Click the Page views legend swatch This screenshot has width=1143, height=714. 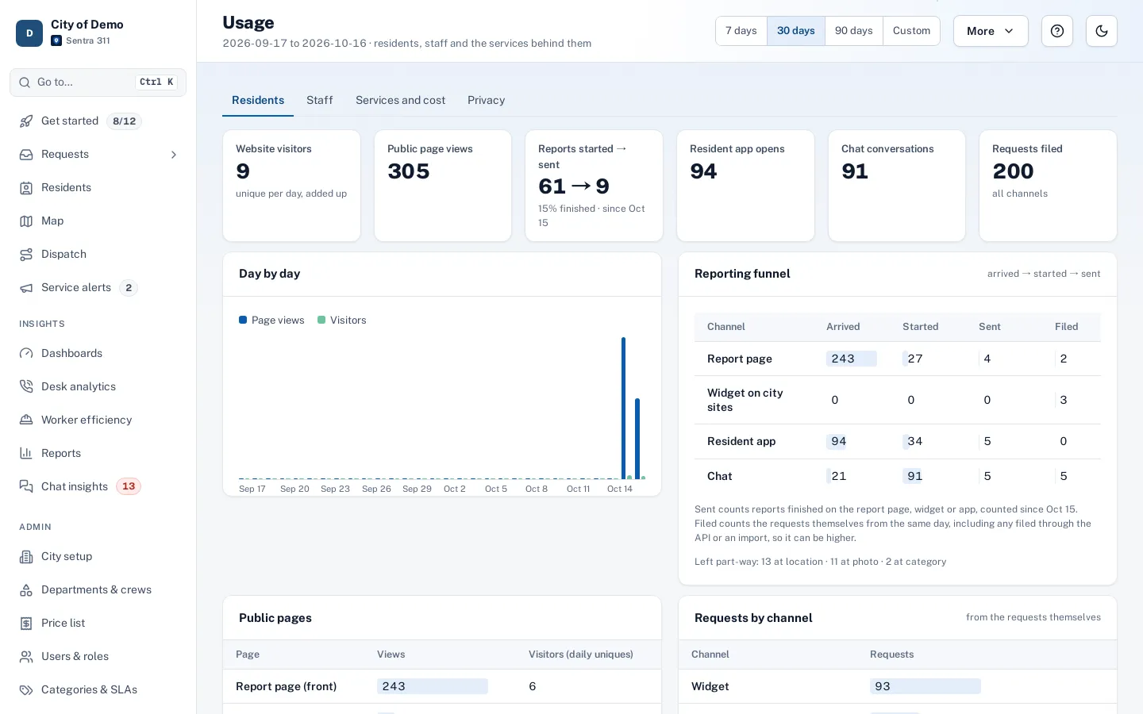coord(243,321)
